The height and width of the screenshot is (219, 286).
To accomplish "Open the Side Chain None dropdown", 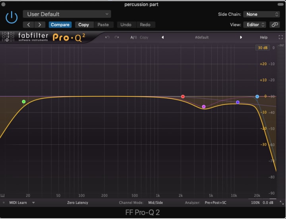I will click(x=261, y=14).
